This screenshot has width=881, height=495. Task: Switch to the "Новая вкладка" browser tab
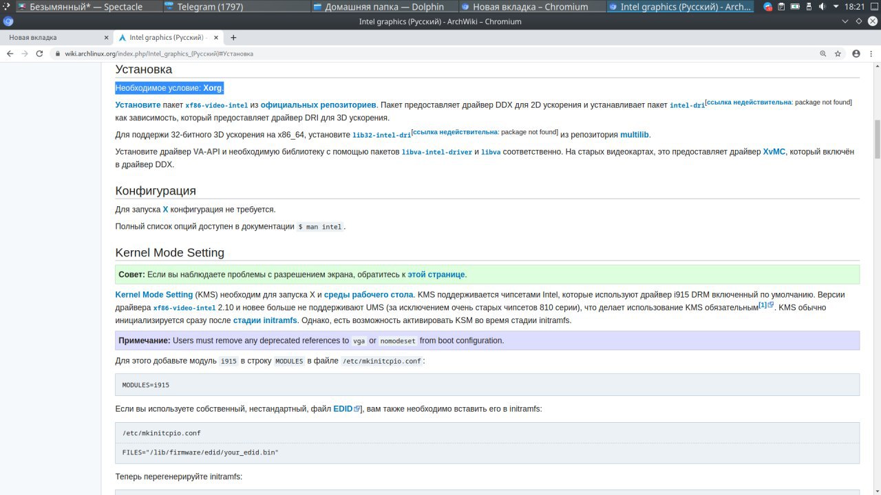55,38
